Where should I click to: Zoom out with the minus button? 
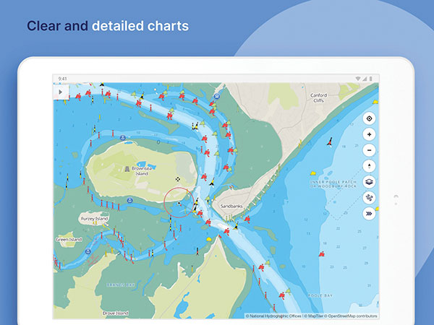click(x=369, y=150)
